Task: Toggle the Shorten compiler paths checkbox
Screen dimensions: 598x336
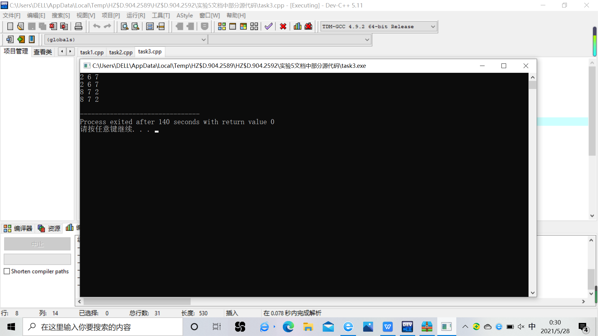Action: (7, 271)
